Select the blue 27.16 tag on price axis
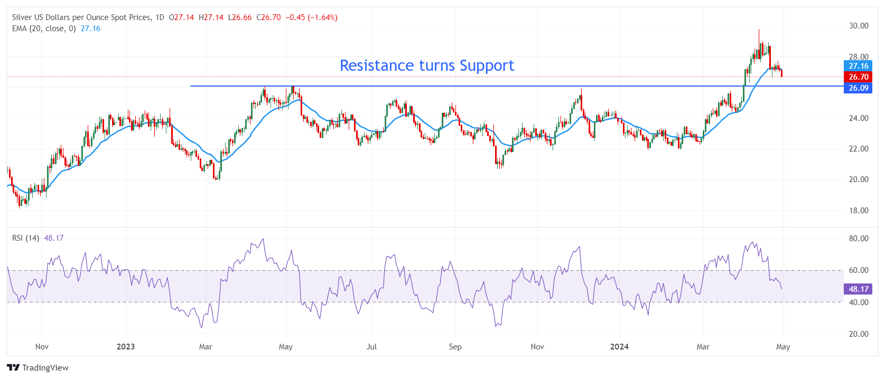Screen dimensions: 885x379 click(x=858, y=66)
